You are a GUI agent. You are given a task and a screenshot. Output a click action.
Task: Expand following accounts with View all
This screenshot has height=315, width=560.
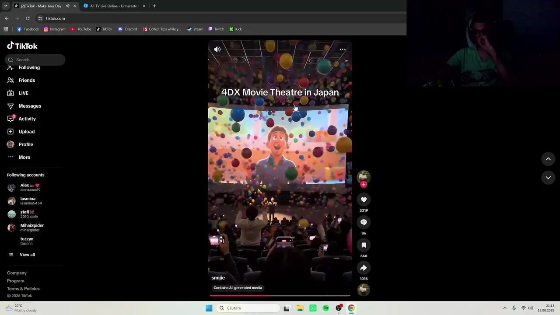(x=22, y=255)
